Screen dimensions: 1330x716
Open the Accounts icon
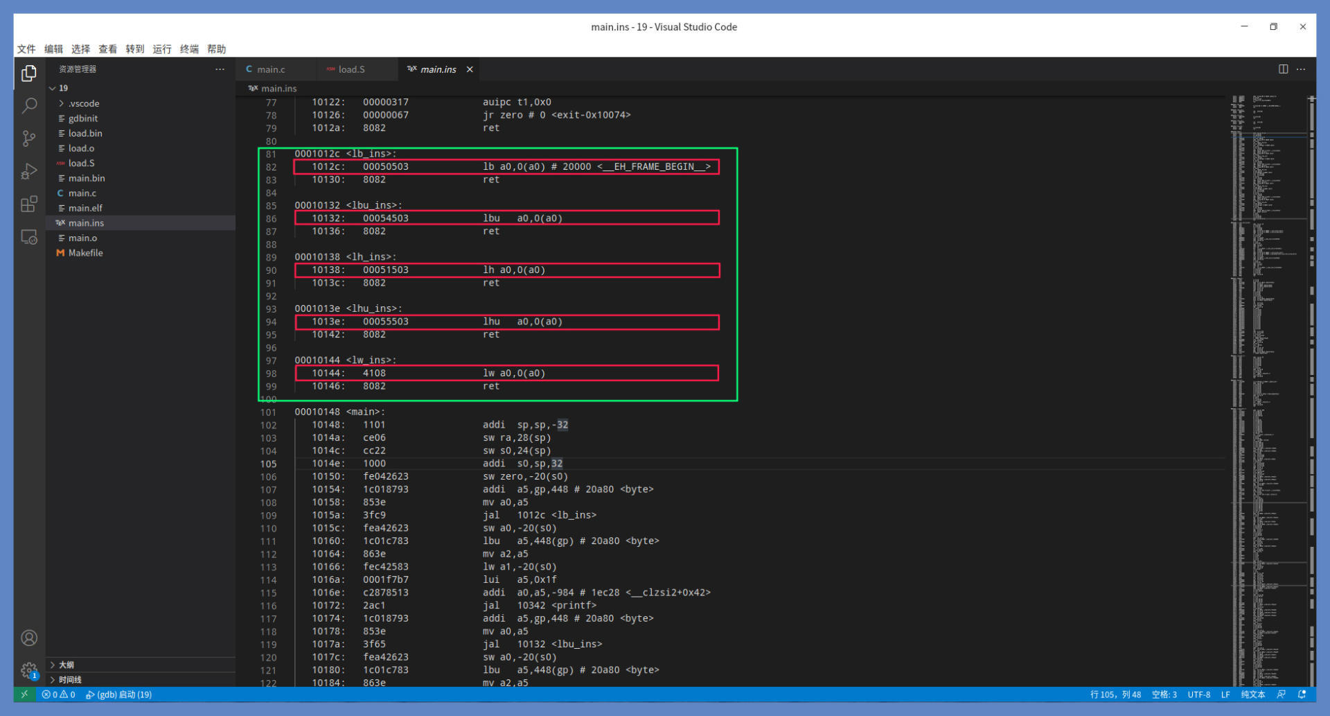point(29,638)
